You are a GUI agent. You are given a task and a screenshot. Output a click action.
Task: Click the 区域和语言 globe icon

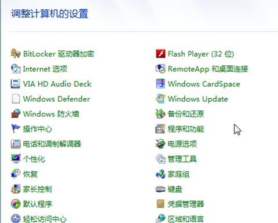160,218
